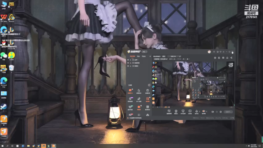
Task: Toggle visibility of the second source row
Action: coord(128,63)
